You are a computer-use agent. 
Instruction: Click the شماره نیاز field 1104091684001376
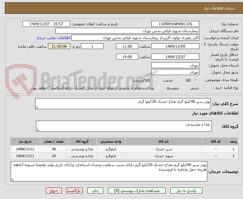[175, 24]
